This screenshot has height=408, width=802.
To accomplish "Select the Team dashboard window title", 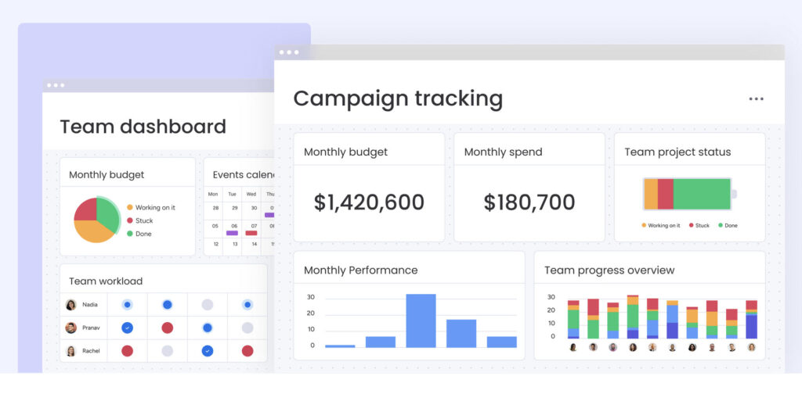I will point(143,127).
